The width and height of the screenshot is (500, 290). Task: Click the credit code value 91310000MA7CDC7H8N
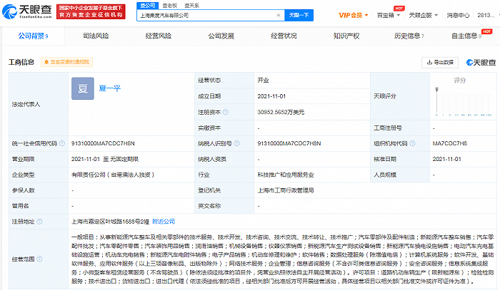[x=103, y=143]
